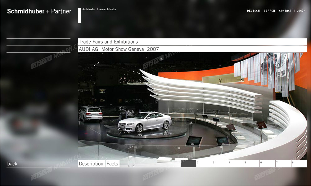Open the LOGIN link in header
Viewport: 311px width, 186px height.
tap(301, 11)
